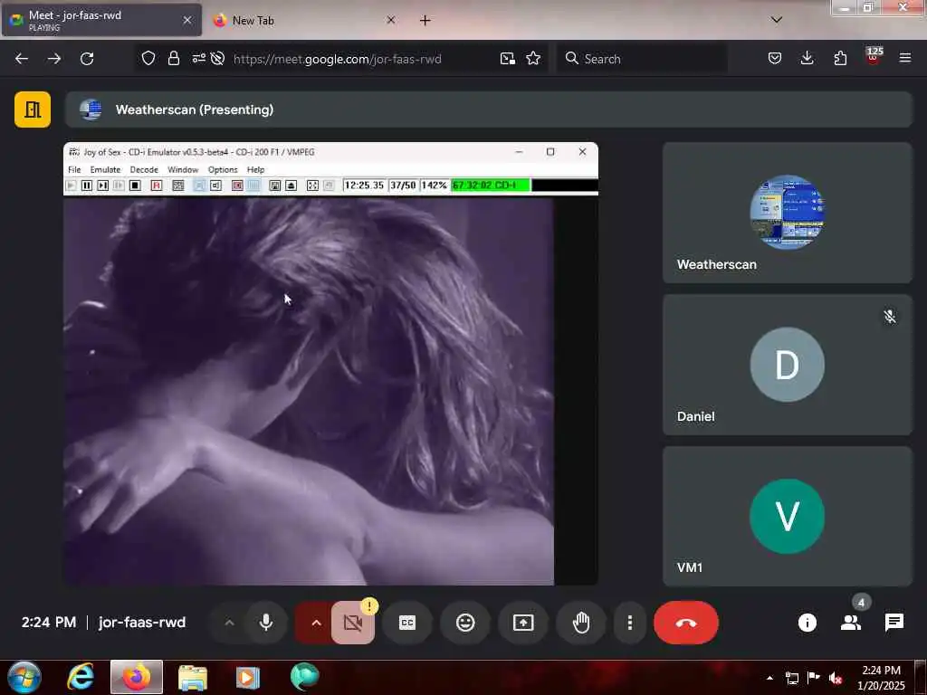Open meeting details info icon
The width and height of the screenshot is (927, 695).
pyautogui.click(x=807, y=623)
